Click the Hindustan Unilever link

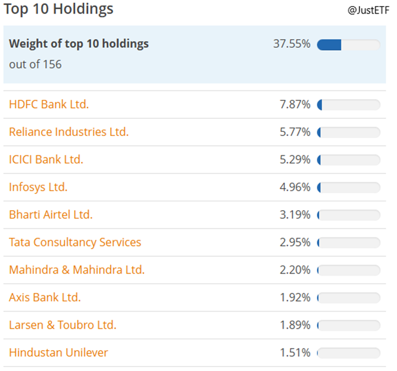click(58, 352)
